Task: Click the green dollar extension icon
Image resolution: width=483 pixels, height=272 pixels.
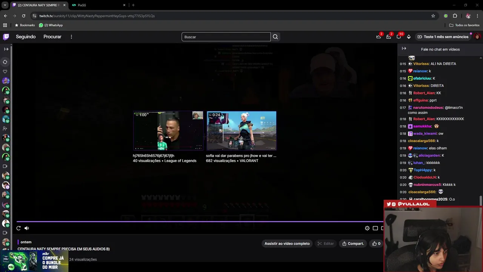Action: (446, 16)
